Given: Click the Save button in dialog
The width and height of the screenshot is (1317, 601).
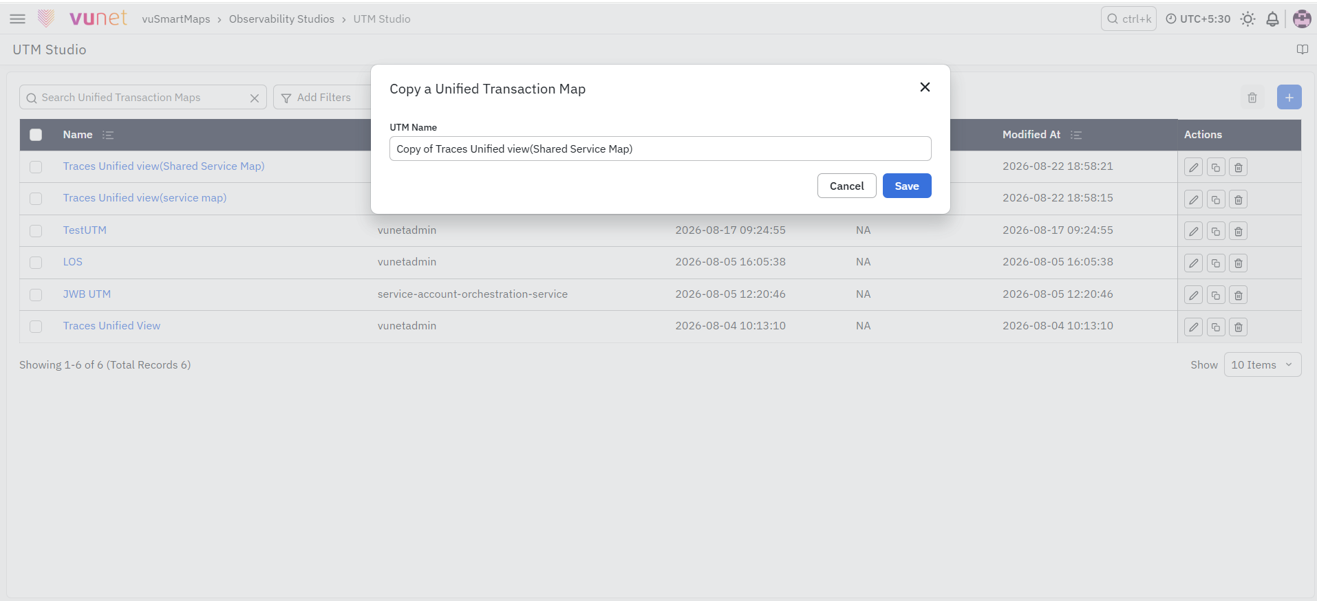Looking at the screenshot, I should [x=906, y=186].
